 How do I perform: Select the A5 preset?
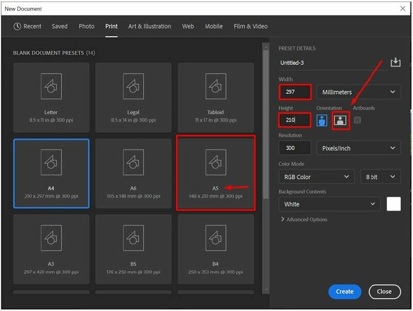(x=216, y=170)
